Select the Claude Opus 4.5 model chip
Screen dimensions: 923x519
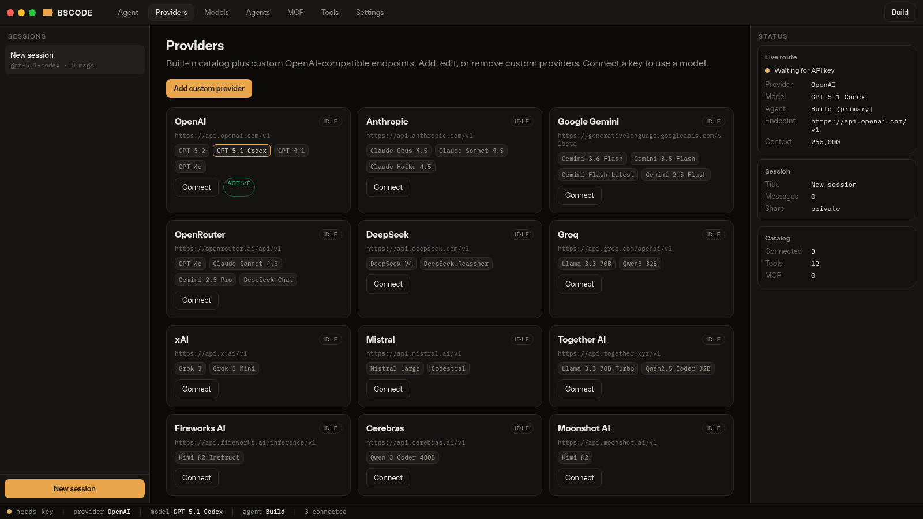tap(399, 151)
